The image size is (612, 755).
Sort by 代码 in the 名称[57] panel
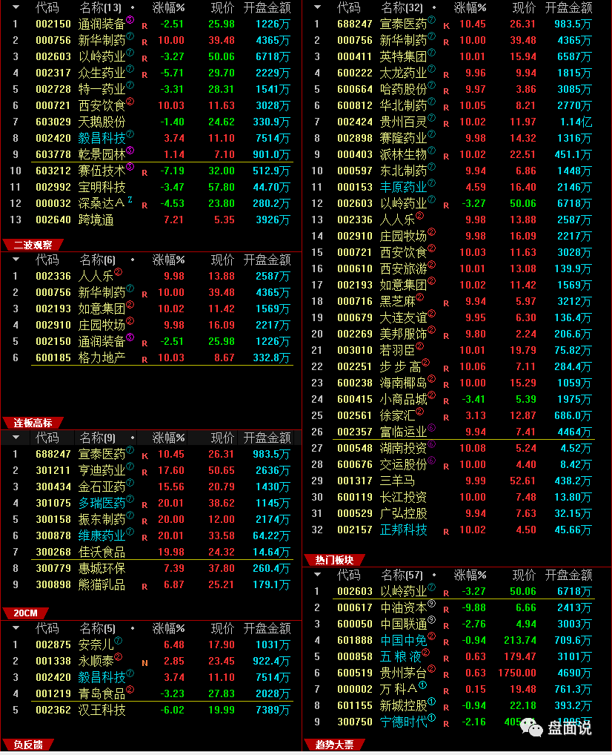click(x=348, y=575)
